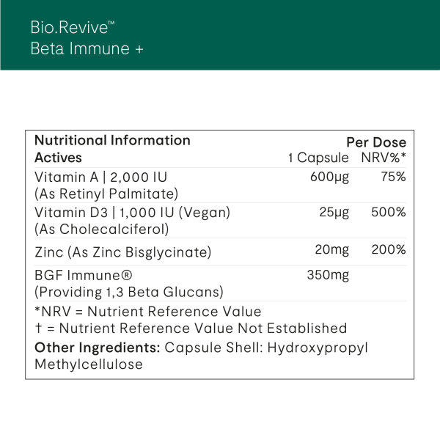
Task: Click the 500% NRV value
Action: click(389, 213)
